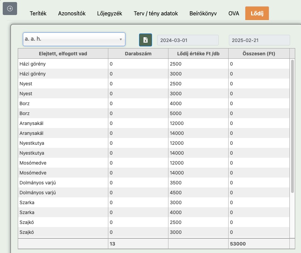
Task: Switch to the OVA tab
Action: [x=234, y=14]
